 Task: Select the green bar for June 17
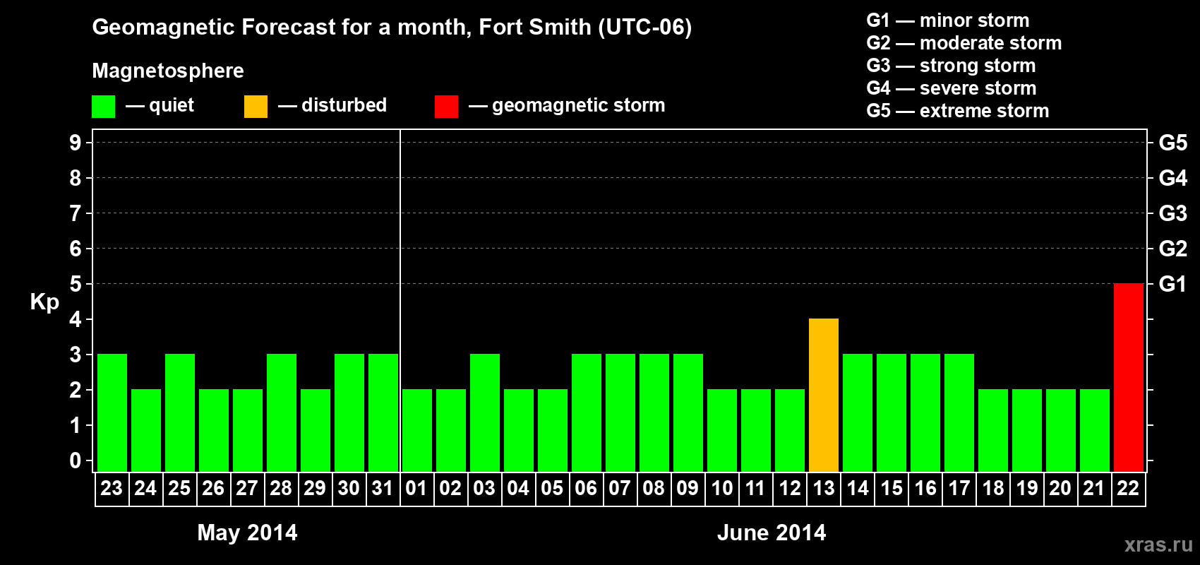959,412
